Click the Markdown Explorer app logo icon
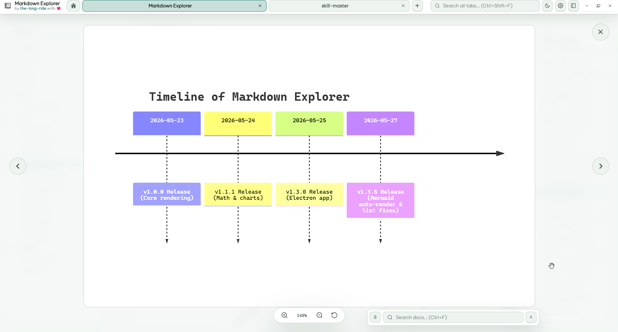Image resolution: width=618 pixels, height=332 pixels. [x=8, y=6]
